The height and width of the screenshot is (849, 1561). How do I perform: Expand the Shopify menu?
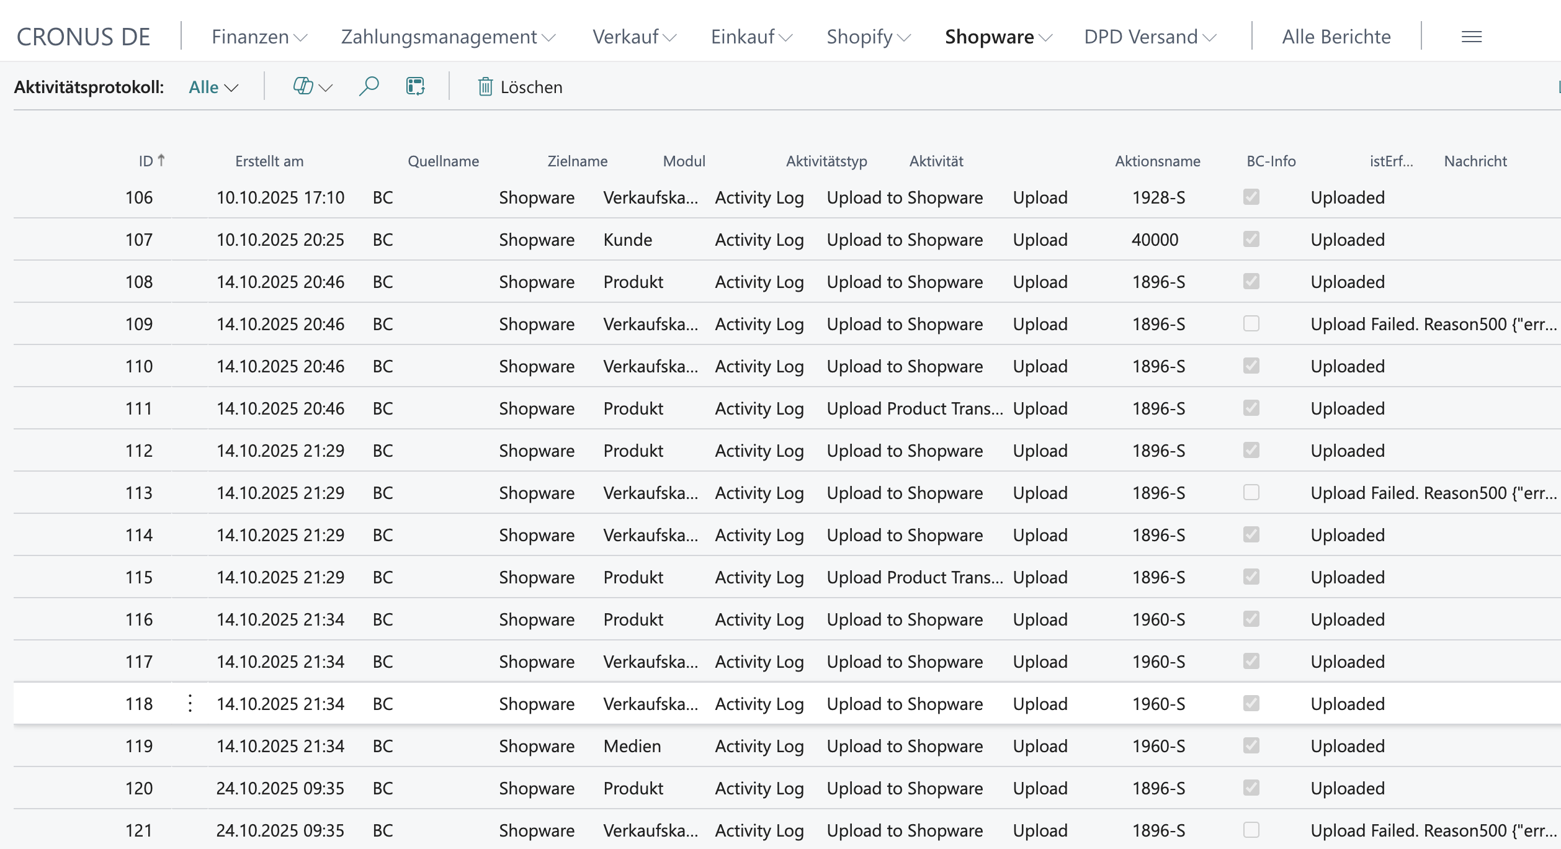(869, 37)
